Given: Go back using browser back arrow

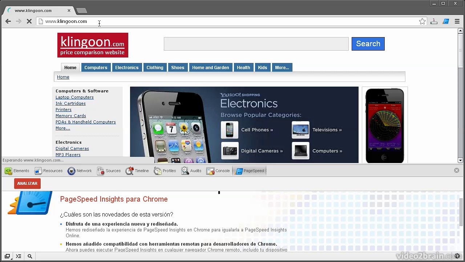Looking at the screenshot, I should [x=8, y=21].
